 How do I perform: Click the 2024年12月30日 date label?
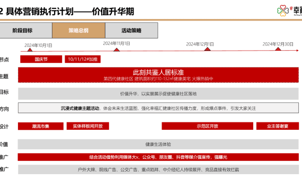278,44
